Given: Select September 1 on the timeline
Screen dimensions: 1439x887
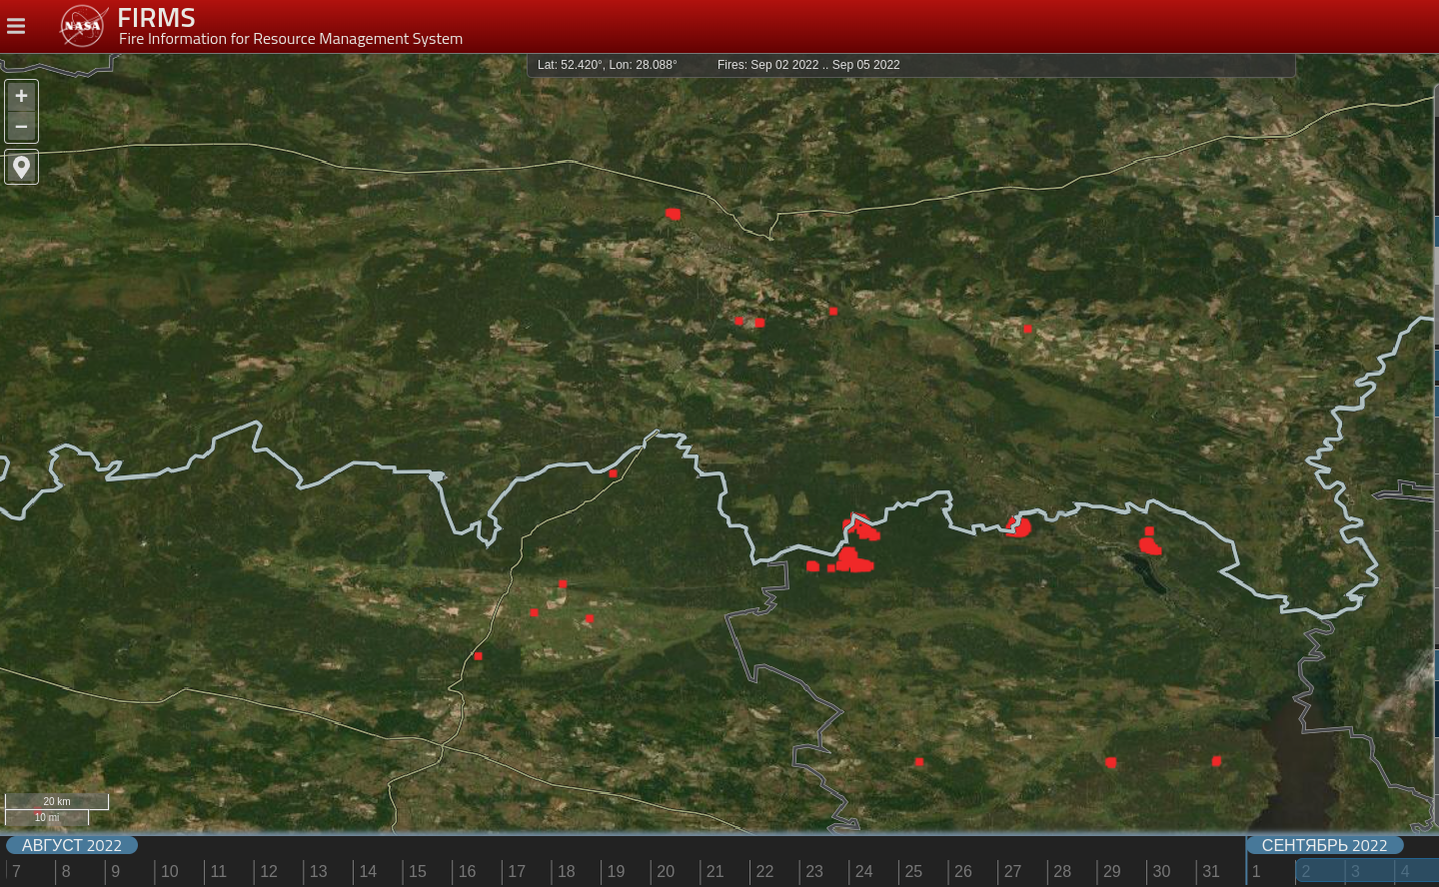Looking at the screenshot, I should click(x=1256, y=871).
